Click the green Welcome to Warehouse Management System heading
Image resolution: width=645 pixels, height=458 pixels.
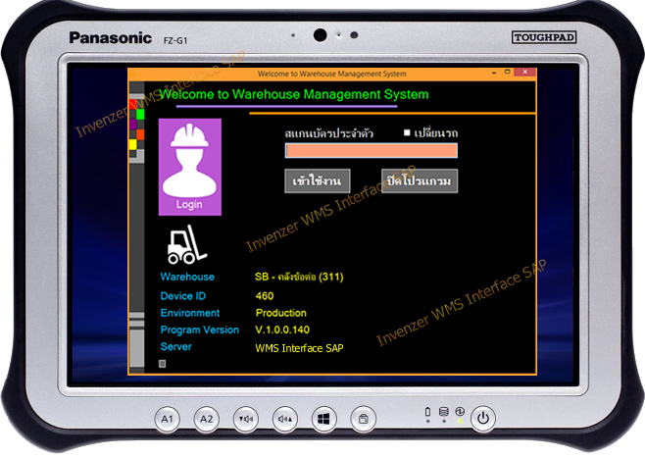(294, 94)
